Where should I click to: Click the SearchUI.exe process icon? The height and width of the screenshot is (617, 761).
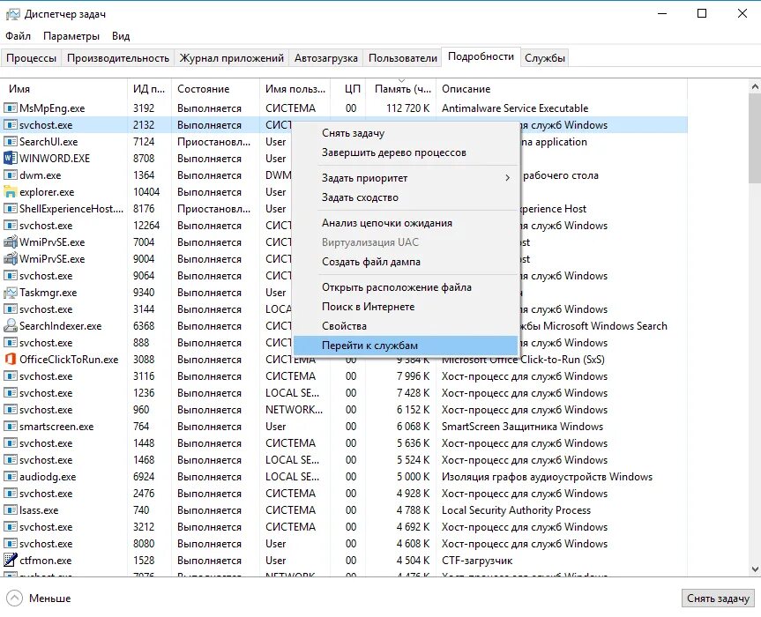[x=11, y=142]
